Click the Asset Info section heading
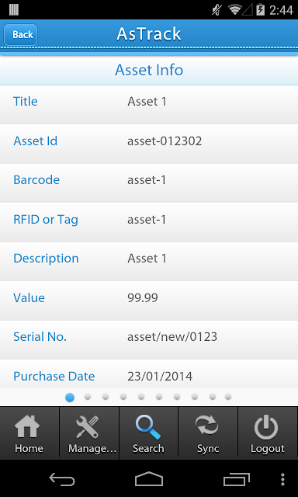 149,70
